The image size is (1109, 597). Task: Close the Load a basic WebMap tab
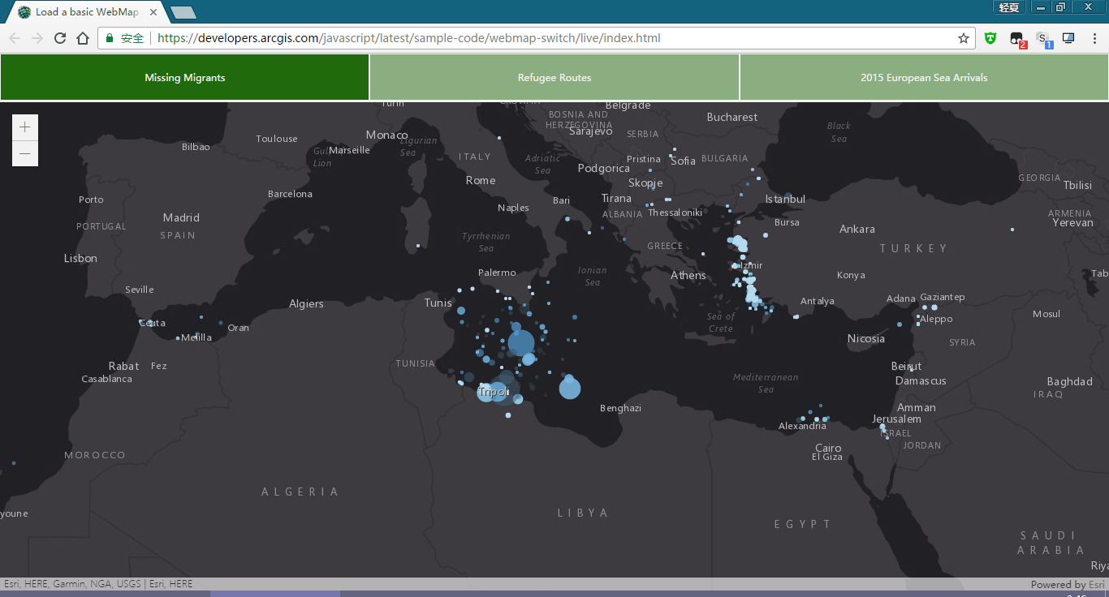point(153,12)
